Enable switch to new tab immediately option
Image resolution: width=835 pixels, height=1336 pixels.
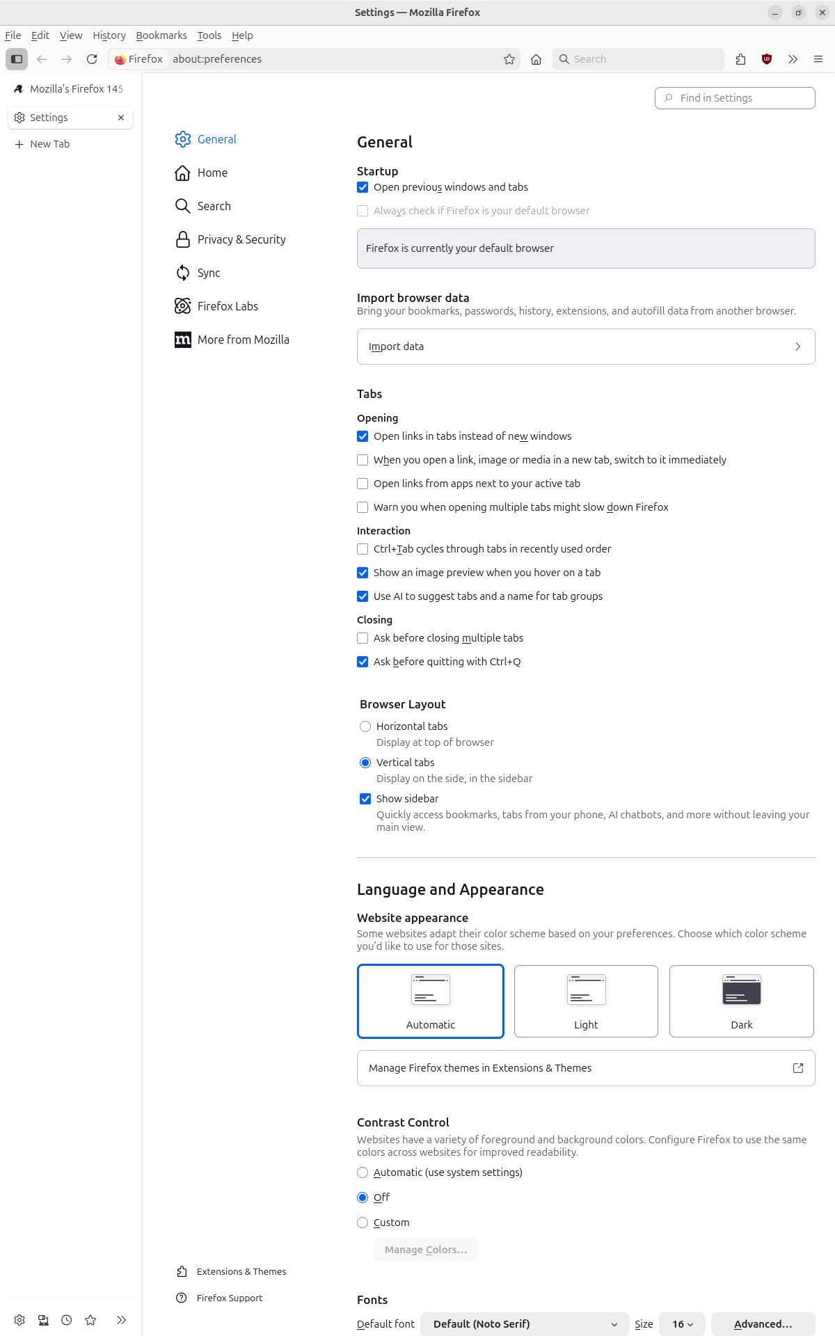363,460
